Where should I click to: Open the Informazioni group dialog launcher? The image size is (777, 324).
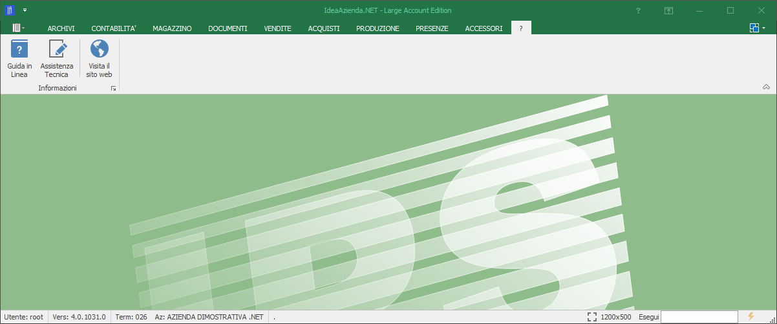click(x=114, y=88)
